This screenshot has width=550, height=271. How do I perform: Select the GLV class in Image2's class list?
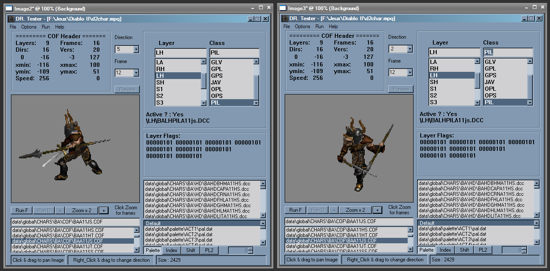[232, 62]
